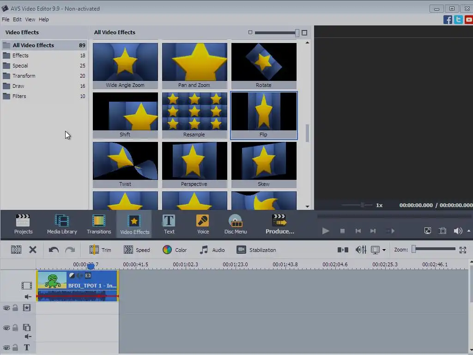Toggle lock on video overlay track
Image resolution: width=473 pixels, height=355 pixels.
15,328
